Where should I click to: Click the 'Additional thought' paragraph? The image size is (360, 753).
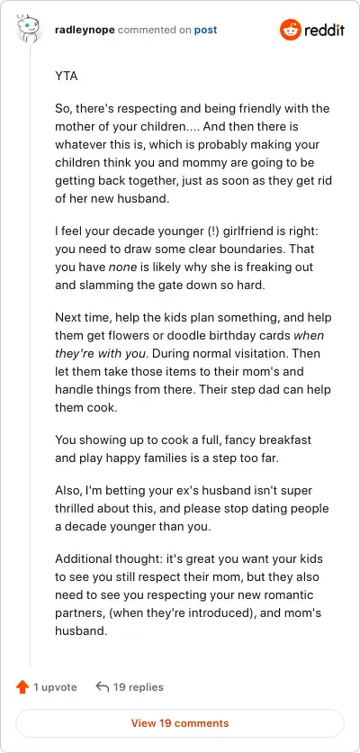coord(189,594)
